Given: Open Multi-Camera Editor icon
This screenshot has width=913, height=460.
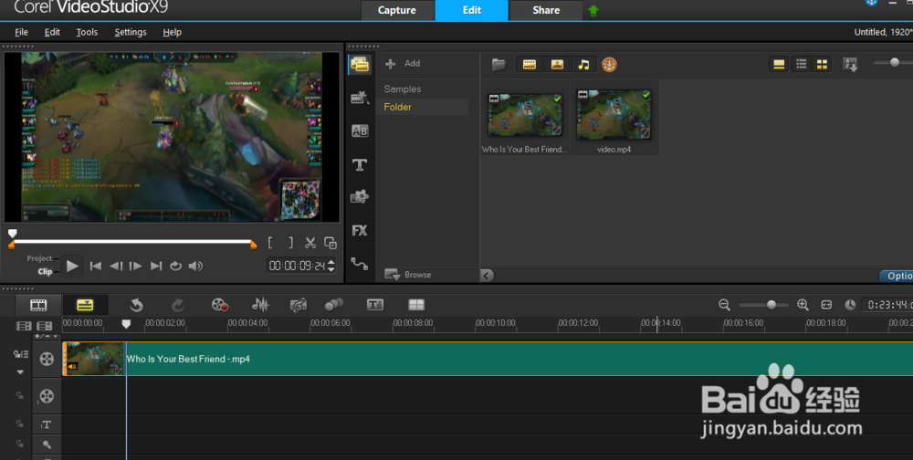Looking at the screenshot, I should click(416, 305).
